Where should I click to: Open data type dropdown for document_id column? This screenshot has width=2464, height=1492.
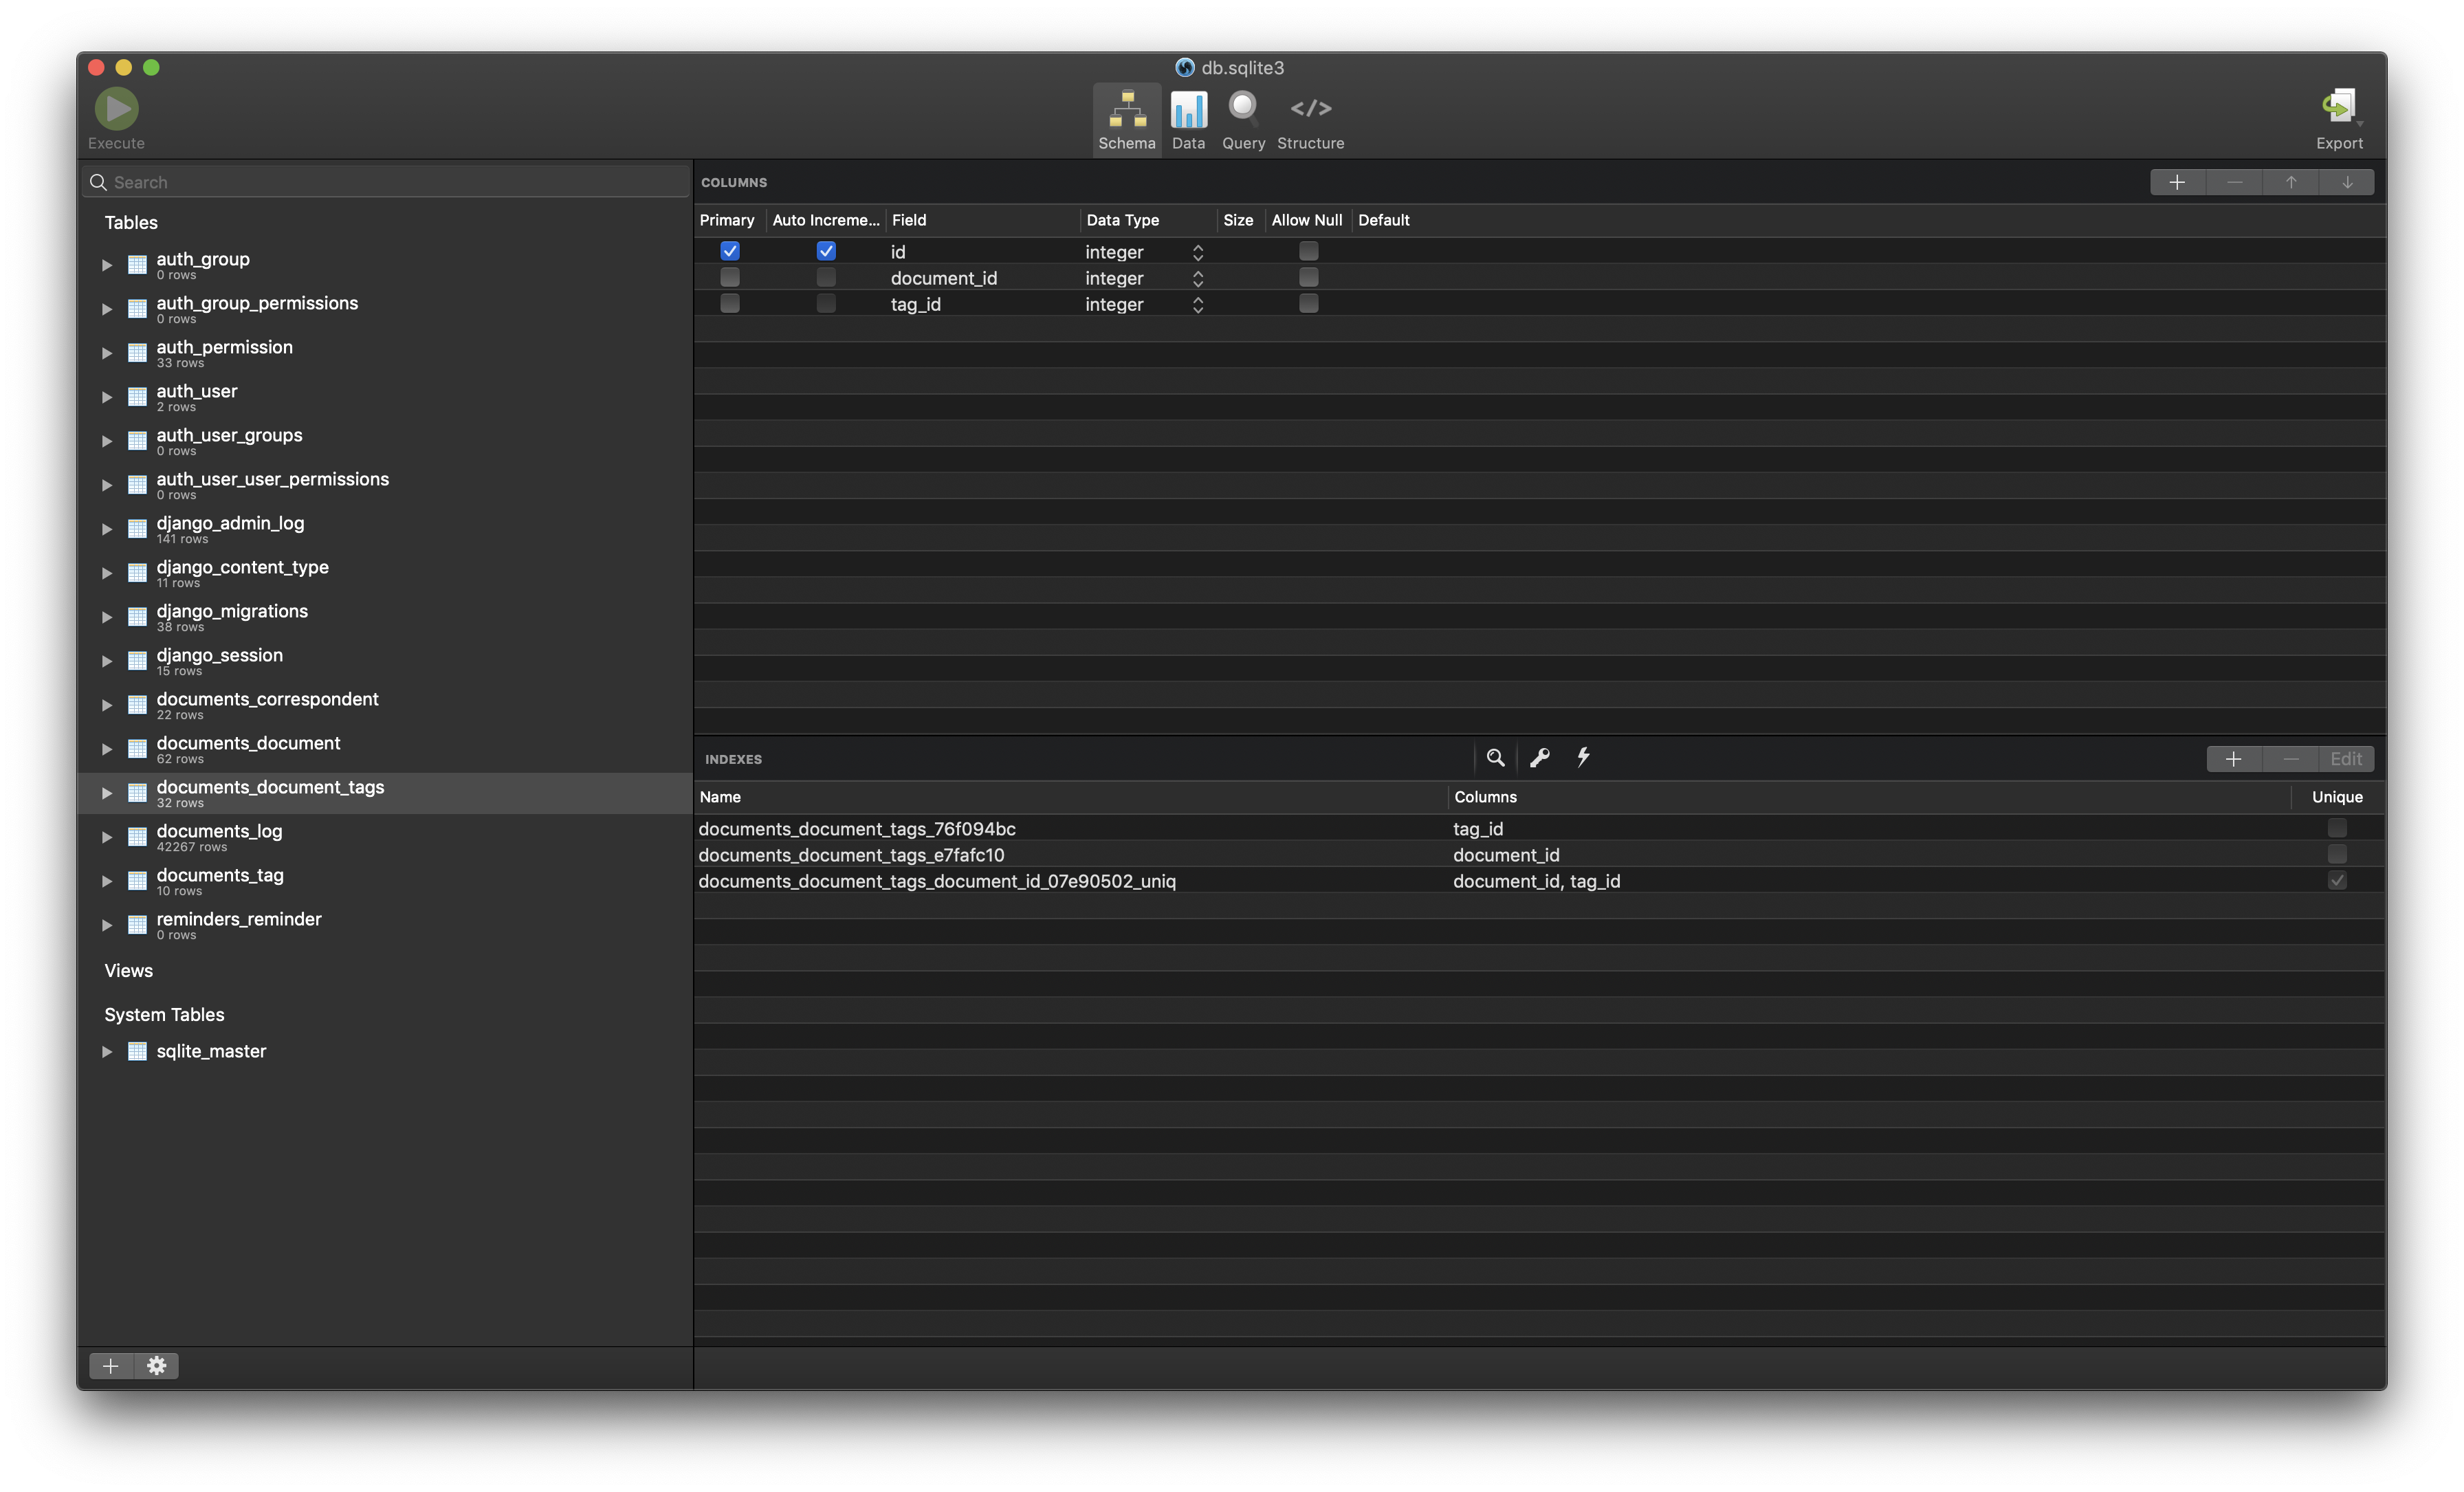coord(1197,278)
